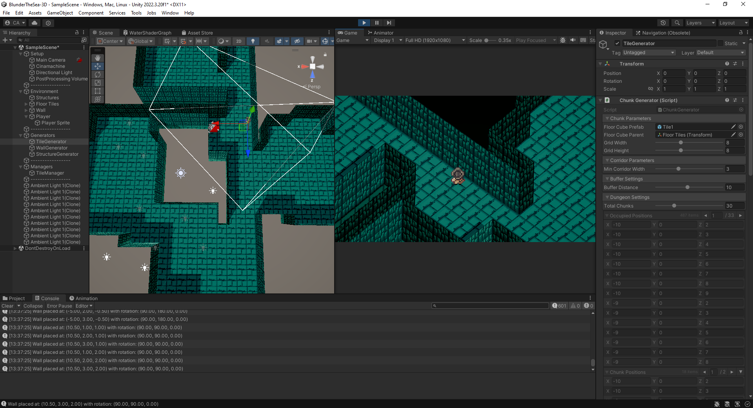Open the Full HD resolution dropdown
Screen dimensions: 753x408
coord(435,40)
